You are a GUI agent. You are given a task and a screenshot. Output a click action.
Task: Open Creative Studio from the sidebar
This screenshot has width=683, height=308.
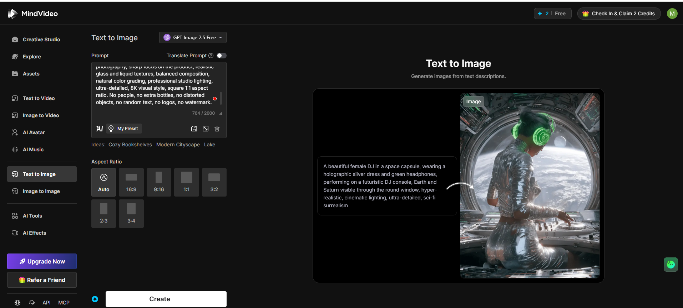pyautogui.click(x=42, y=40)
